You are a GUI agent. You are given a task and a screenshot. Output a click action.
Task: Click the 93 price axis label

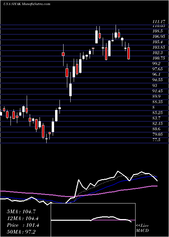[x=155, y=85]
